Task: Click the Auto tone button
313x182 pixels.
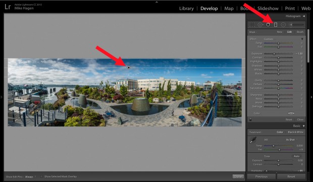Action: point(297,156)
